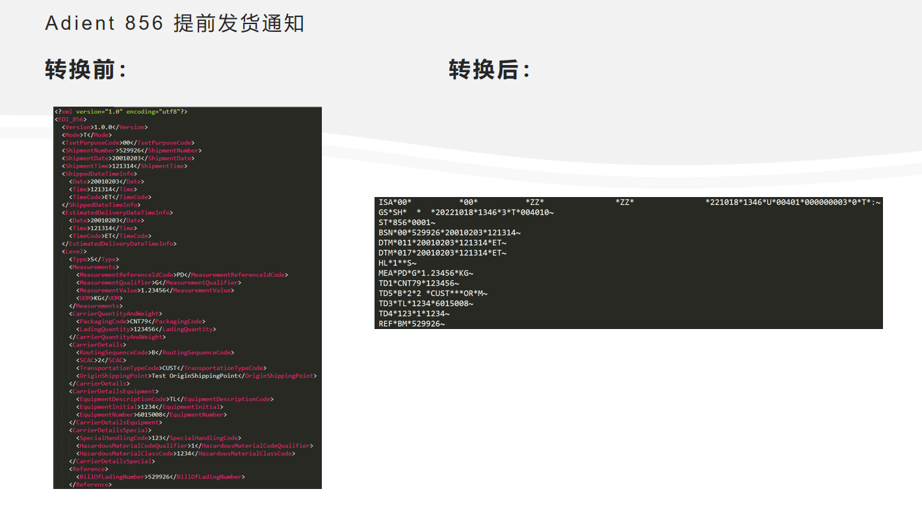922x515 pixels.
Task: Select the opening CarrierQuantityAndWeight tag
Action: [x=116, y=313]
